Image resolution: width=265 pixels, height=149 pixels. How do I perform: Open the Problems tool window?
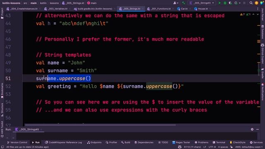(202, 142)
